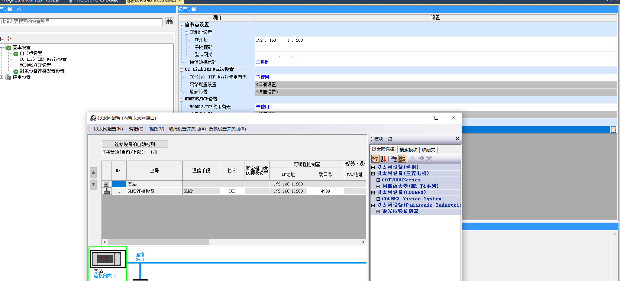Close the 模块一览 panel

[x=457, y=139]
